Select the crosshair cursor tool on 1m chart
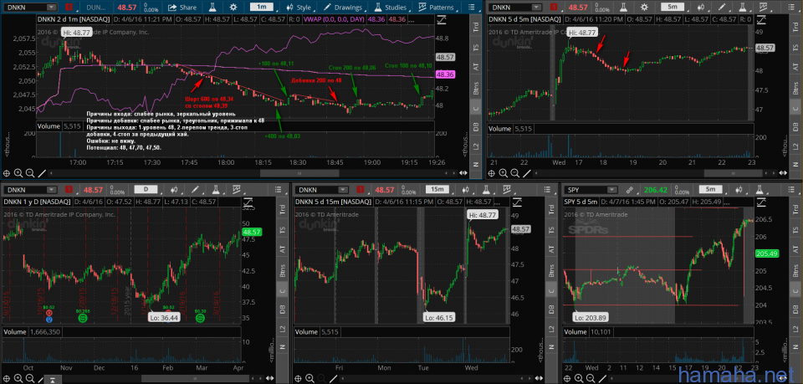Image resolution: width=803 pixels, height=384 pixels. point(8,173)
